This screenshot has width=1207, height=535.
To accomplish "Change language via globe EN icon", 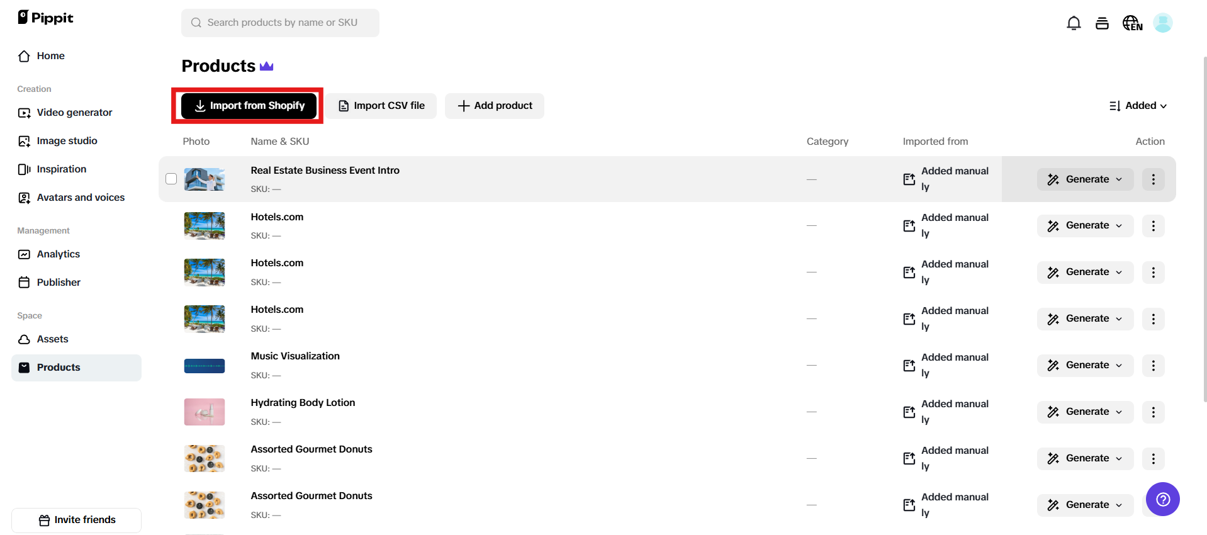I will [x=1132, y=23].
